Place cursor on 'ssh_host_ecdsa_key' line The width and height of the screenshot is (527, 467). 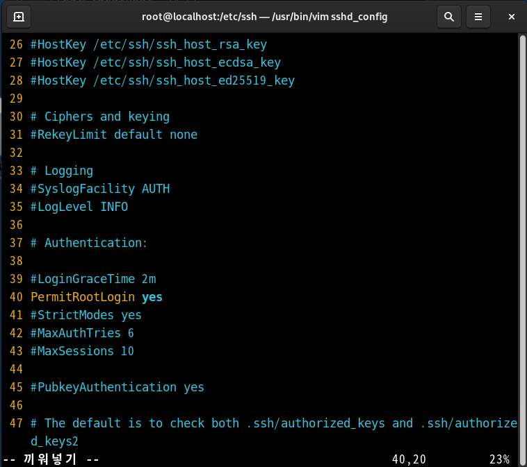click(x=156, y=62)
